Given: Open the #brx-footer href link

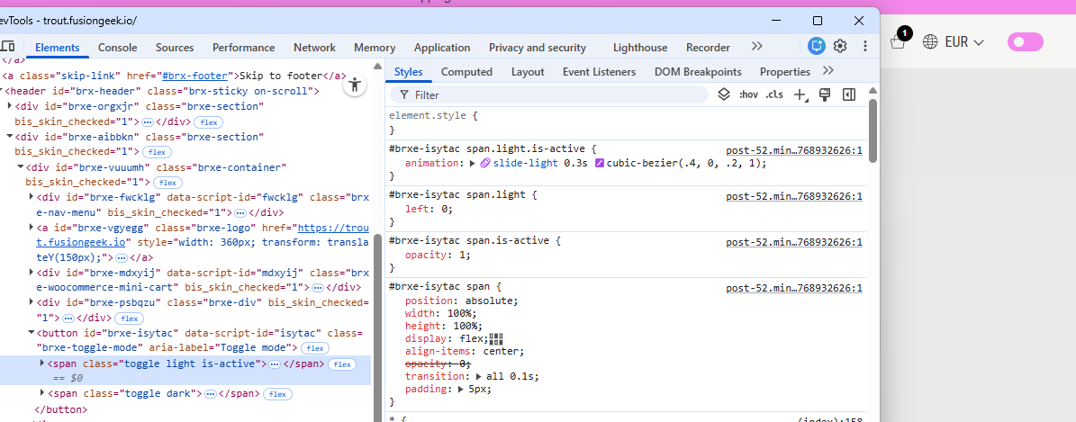Looking at the screenshot, I should pos(195,76).
